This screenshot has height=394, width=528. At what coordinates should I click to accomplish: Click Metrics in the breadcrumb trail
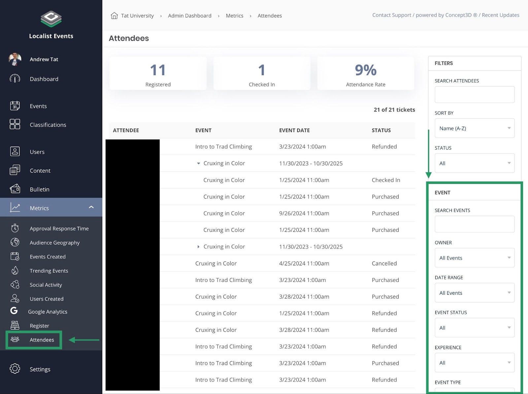point(234,15)
